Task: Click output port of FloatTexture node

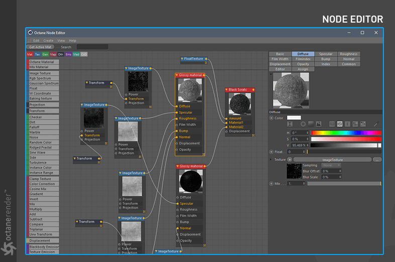Action: [x=206, y=59]
